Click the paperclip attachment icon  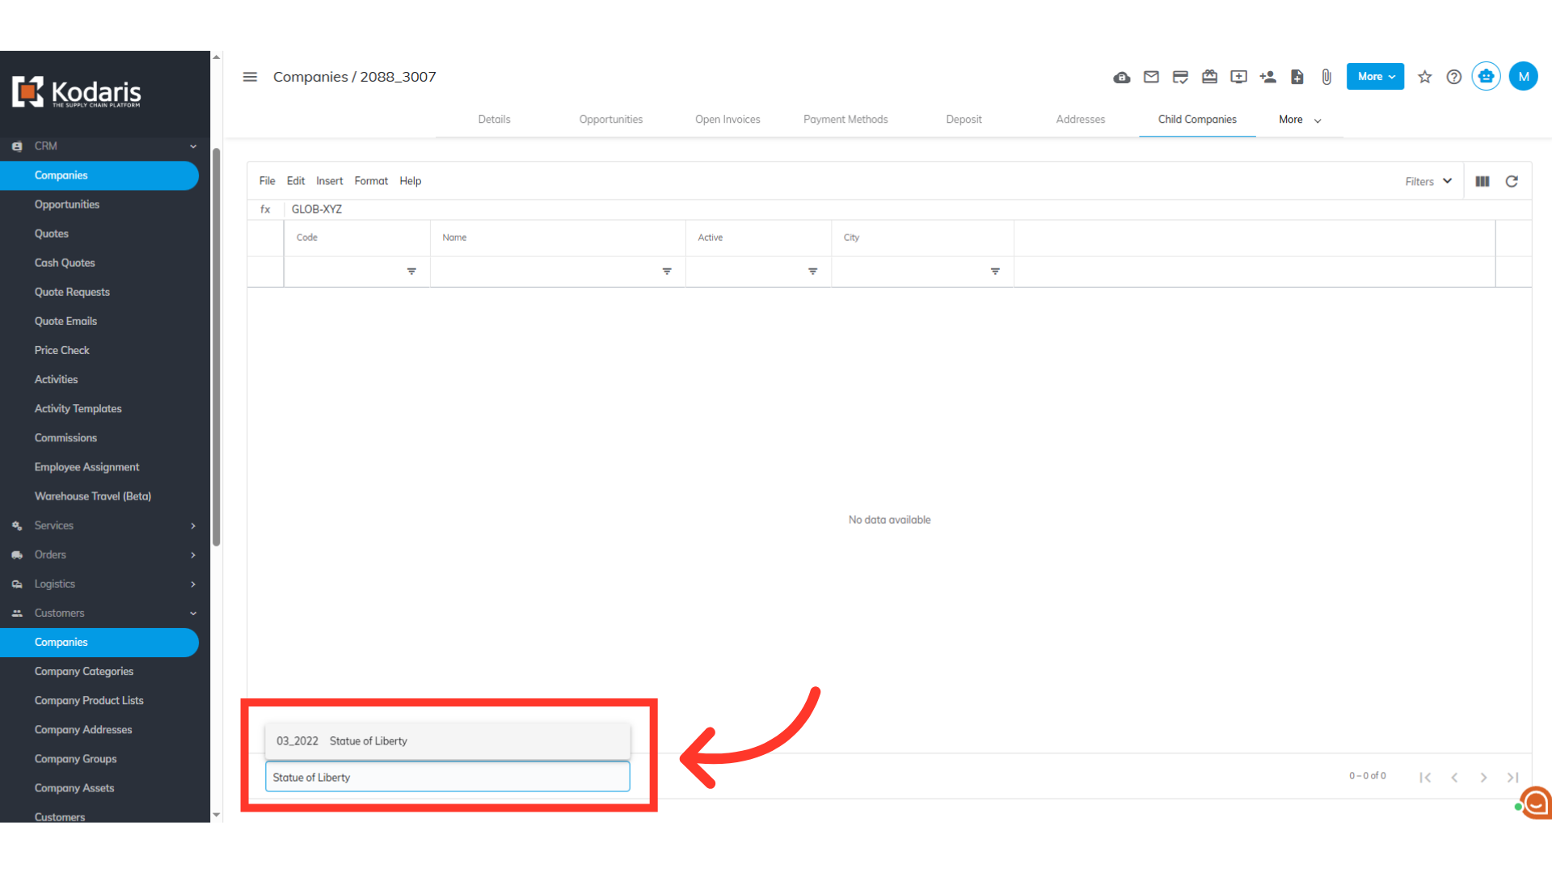point(1326,77)
